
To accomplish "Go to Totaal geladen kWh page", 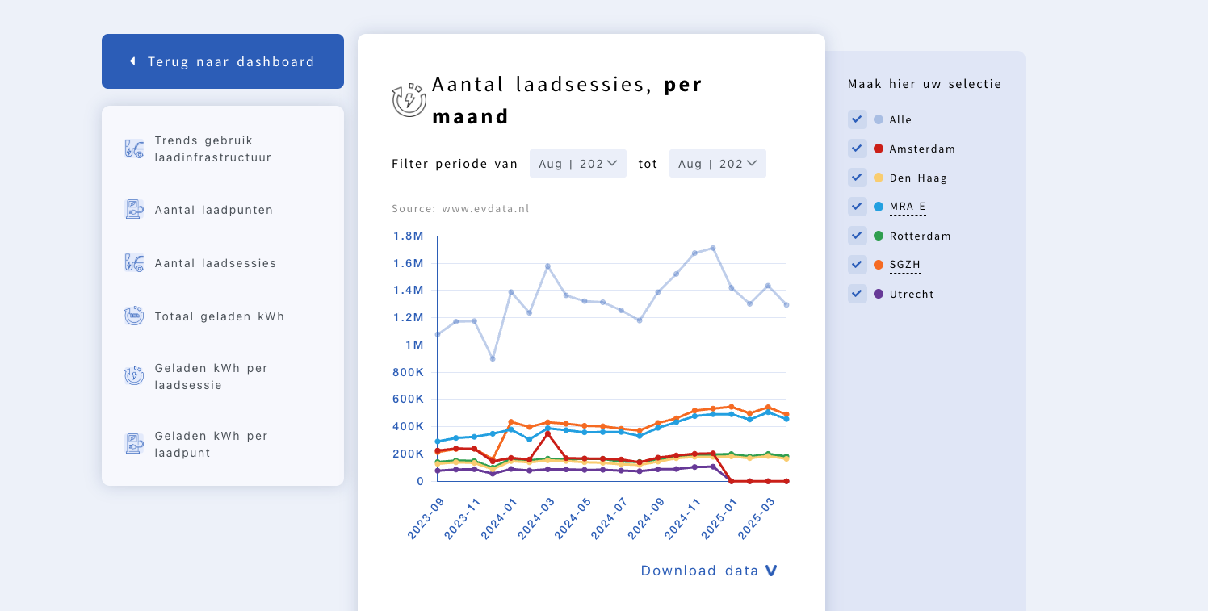I will pos(220,316).
